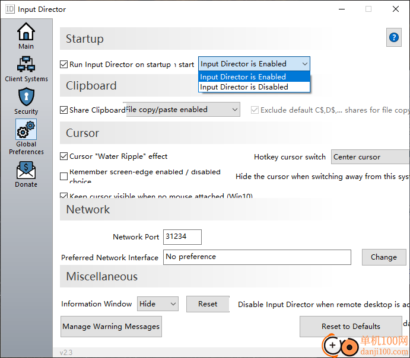This screenshot has height=358, width=410.
Task: Click the Preferred Network Interface field
Action: (x=257, y=257)
